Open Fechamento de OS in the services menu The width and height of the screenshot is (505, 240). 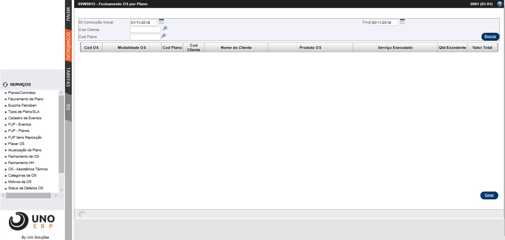click(x=24, y=156)
